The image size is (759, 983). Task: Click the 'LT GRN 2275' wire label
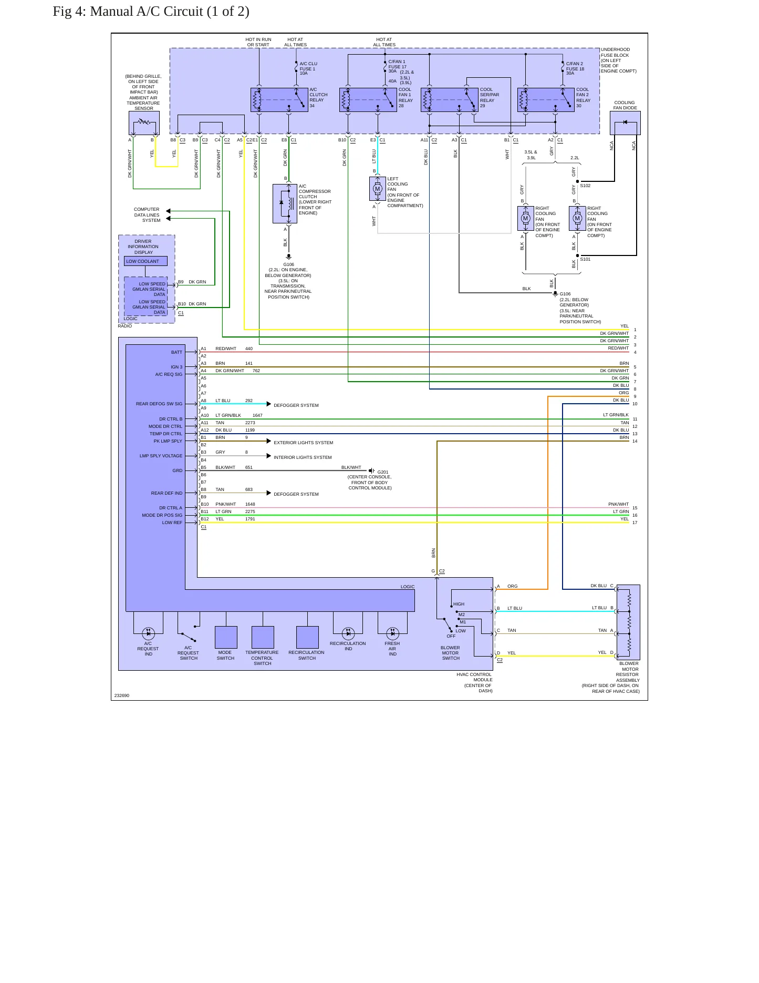click(235, 511)
